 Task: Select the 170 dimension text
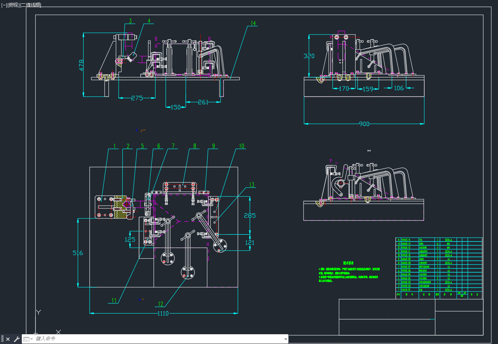tap(344, 89)
